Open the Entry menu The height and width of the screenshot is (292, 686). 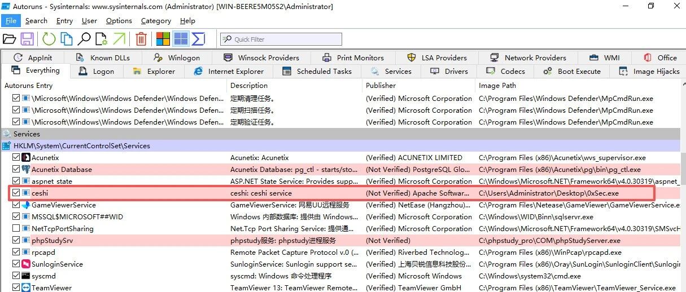(64, 21)
